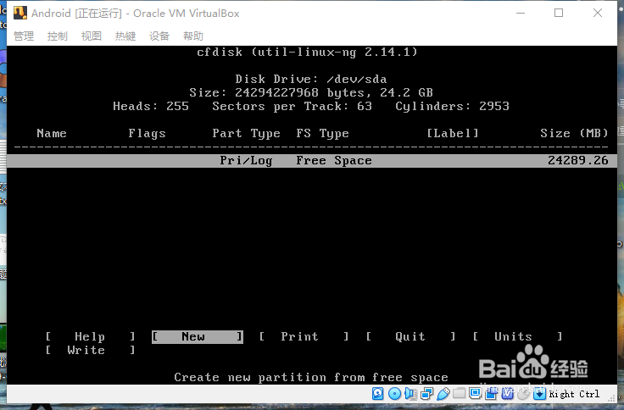Open the 热键 menu
Viewport: 624px width, 410px height.
pyautogui.click(x=125, y=36)
